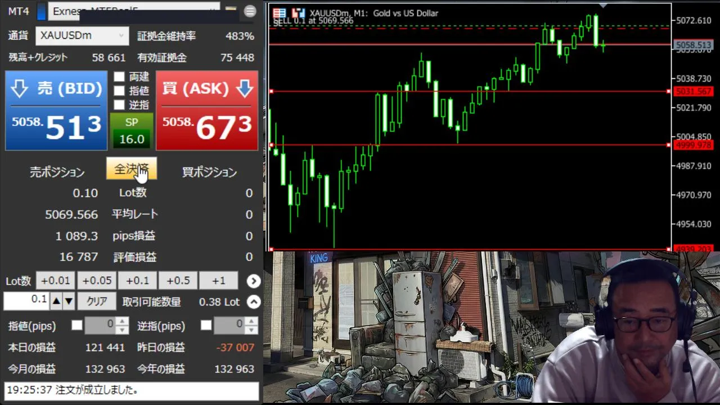Click the red 買 (ASK) buy button
The height and width of the screenshot is (405, 720).
coord(207,110)
